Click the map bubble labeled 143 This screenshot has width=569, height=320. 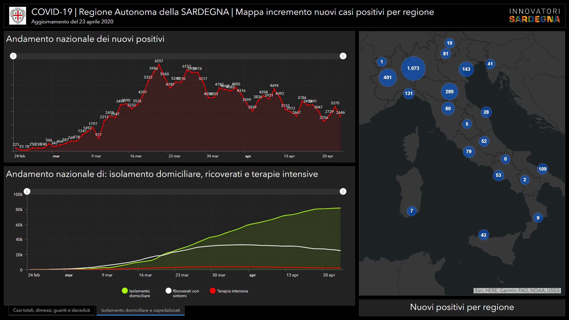(x=466, y=69)
